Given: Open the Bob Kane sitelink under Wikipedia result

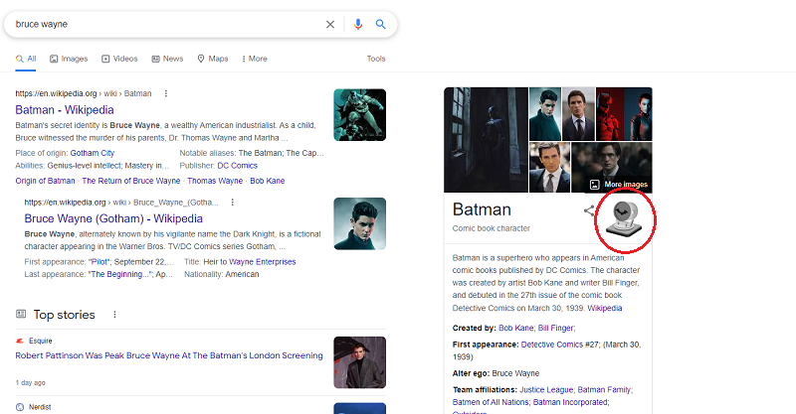Looking at the screenshot, I should (x=267, y=181).
